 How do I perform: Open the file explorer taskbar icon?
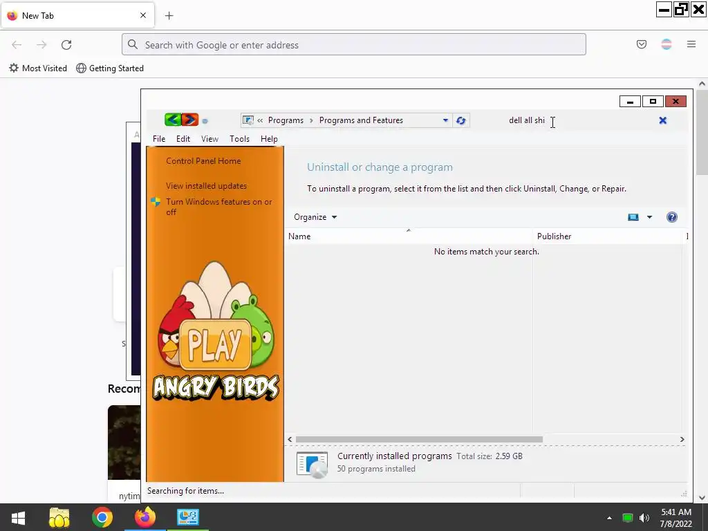pyautogui.click(x=59, y=517)
